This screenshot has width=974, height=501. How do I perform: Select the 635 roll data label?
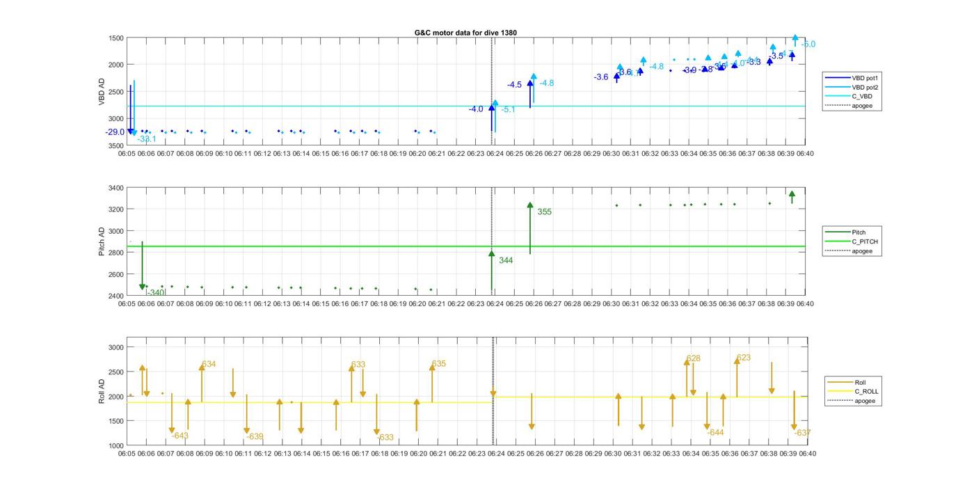[439, 364]
